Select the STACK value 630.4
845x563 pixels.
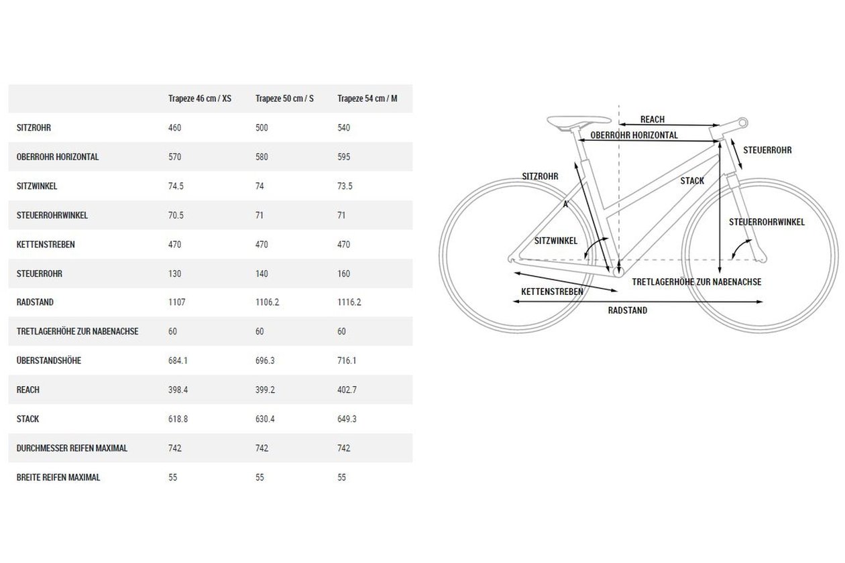(266, 419)
